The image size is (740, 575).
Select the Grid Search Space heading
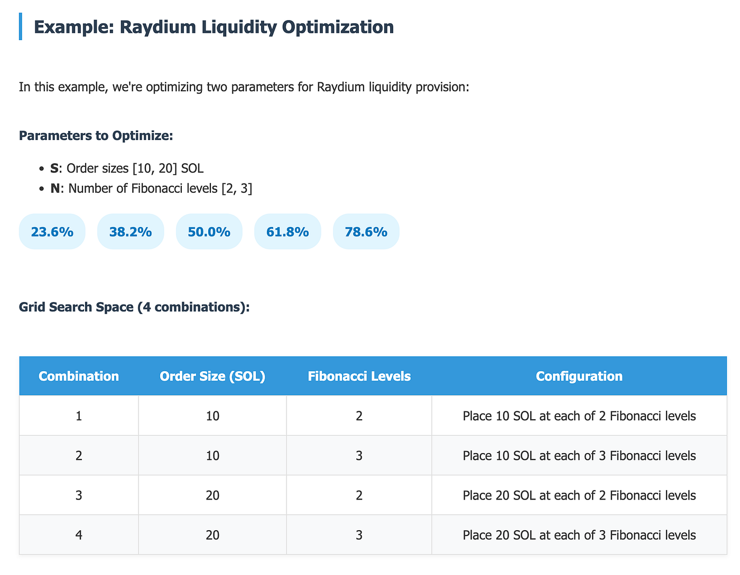click(134, 307)
